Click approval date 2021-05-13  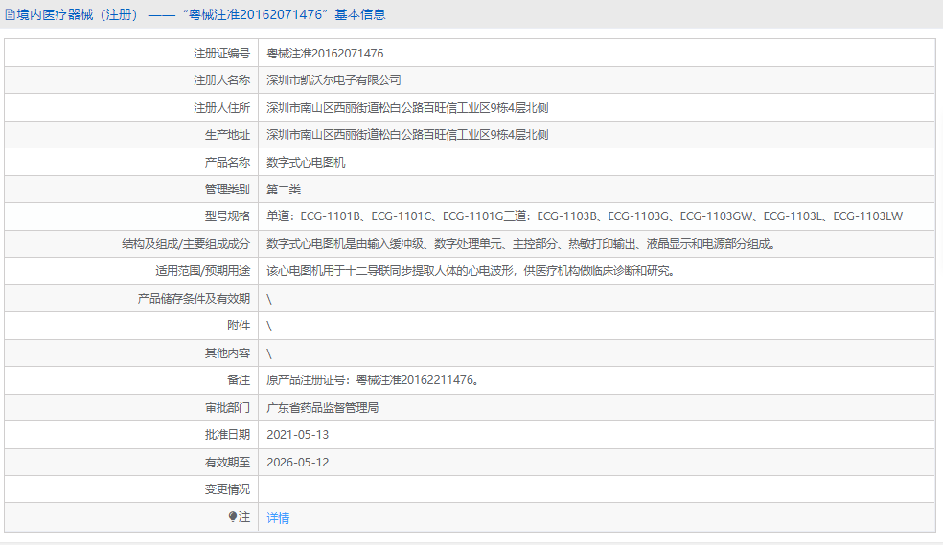pos(298,435)
